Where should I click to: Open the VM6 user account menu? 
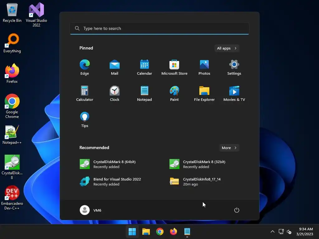91,210
